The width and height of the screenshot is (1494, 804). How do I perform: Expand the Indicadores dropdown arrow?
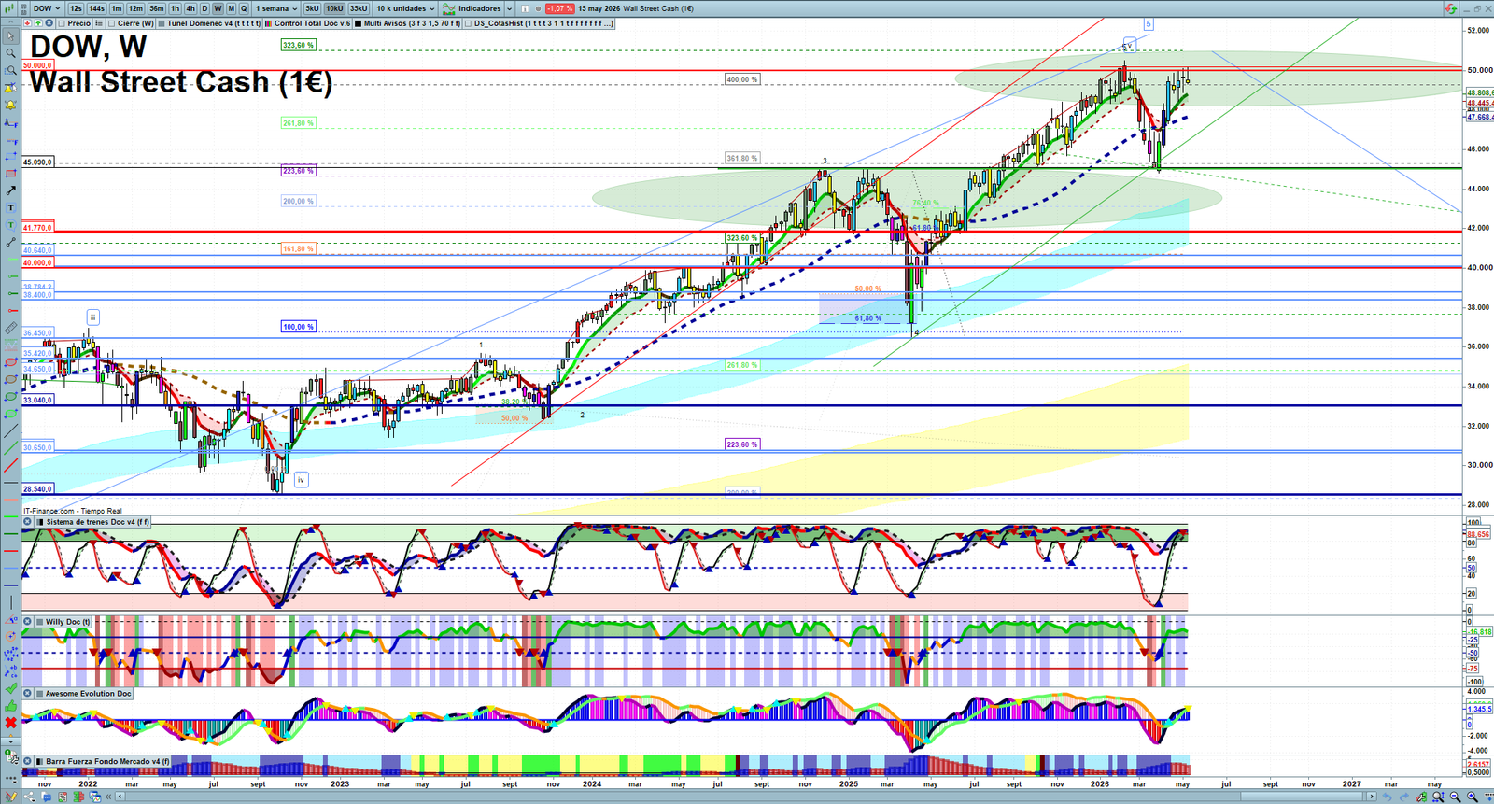(x=509, y=8)
